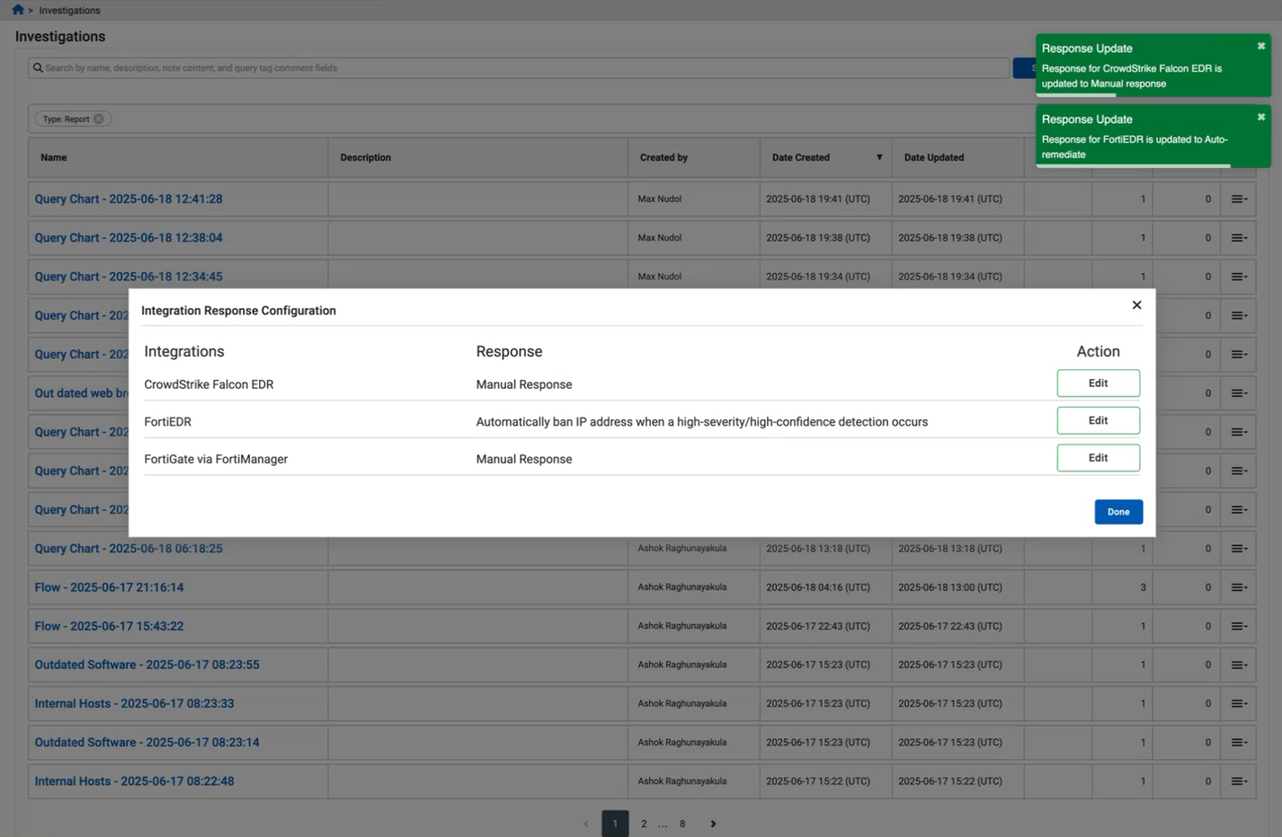Edit FortiGate via FortiManager response
Image resolution: width=1282 pixels, height=837 pixels.
pos(1098,458)
